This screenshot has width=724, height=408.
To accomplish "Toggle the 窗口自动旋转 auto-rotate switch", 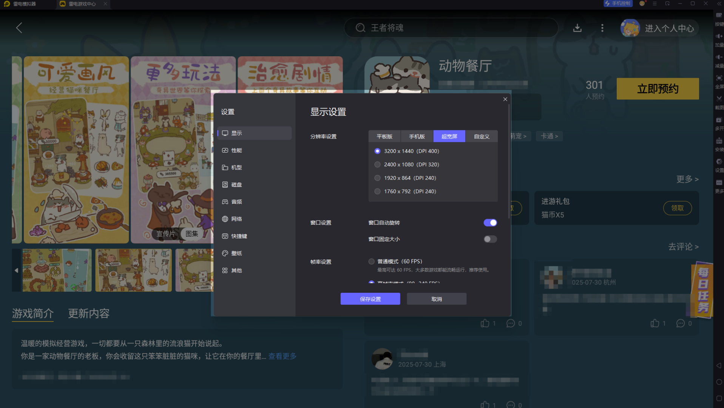I will pos(490,223).
